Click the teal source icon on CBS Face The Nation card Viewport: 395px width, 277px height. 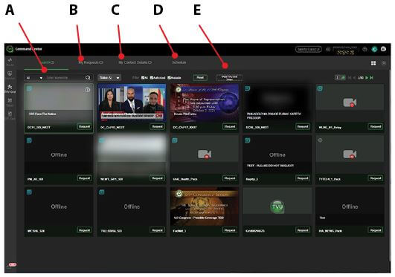30,88
